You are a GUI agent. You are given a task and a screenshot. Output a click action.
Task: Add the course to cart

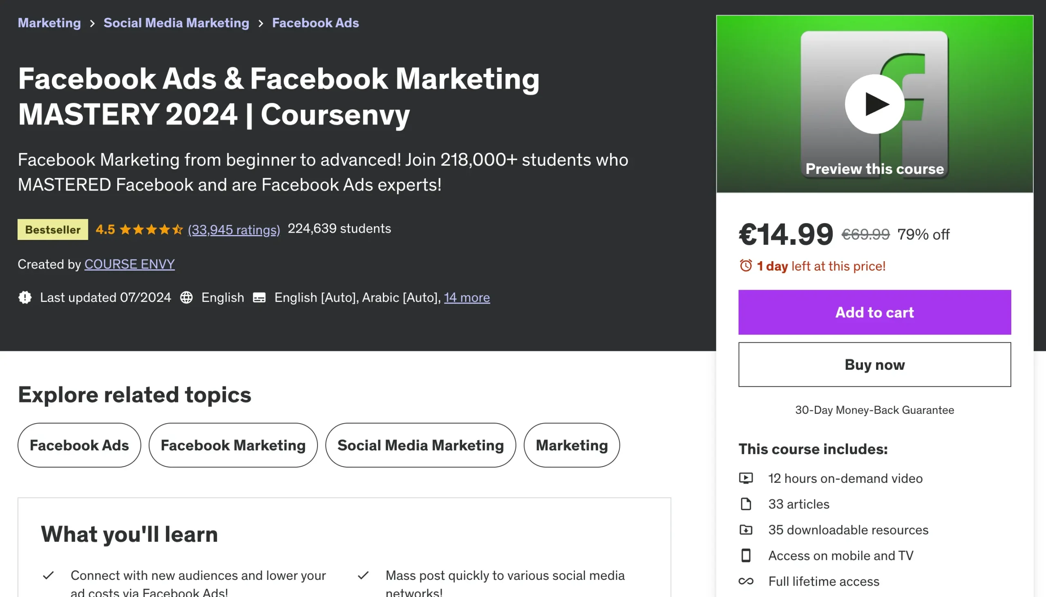874,313
